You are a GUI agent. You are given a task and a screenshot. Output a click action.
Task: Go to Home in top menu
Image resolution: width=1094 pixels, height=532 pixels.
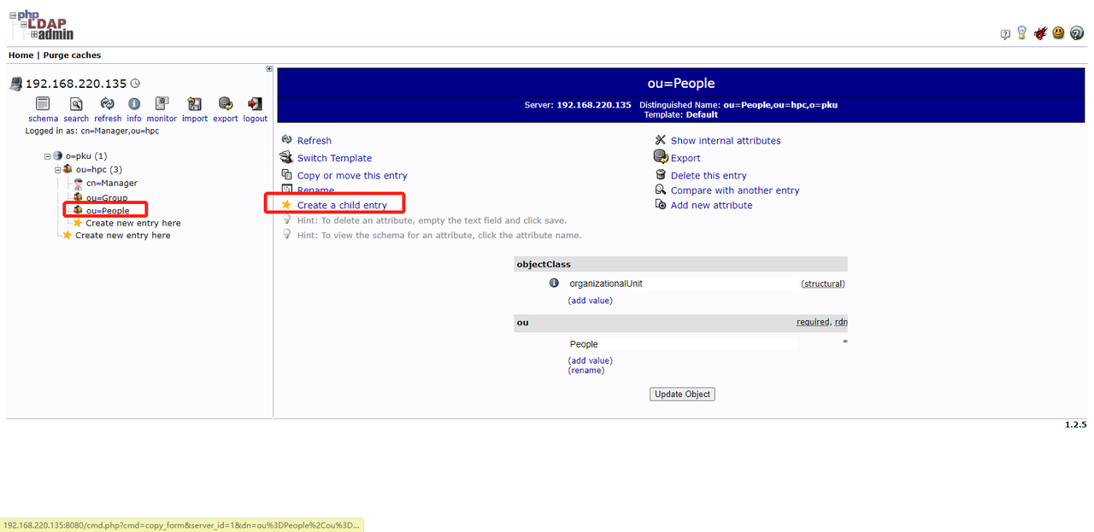21,56
